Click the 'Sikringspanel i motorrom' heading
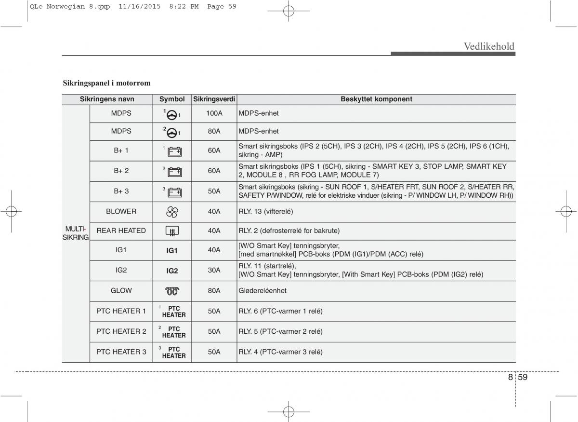The width and height of the screenshot is (578, 422). coord(107,83)
